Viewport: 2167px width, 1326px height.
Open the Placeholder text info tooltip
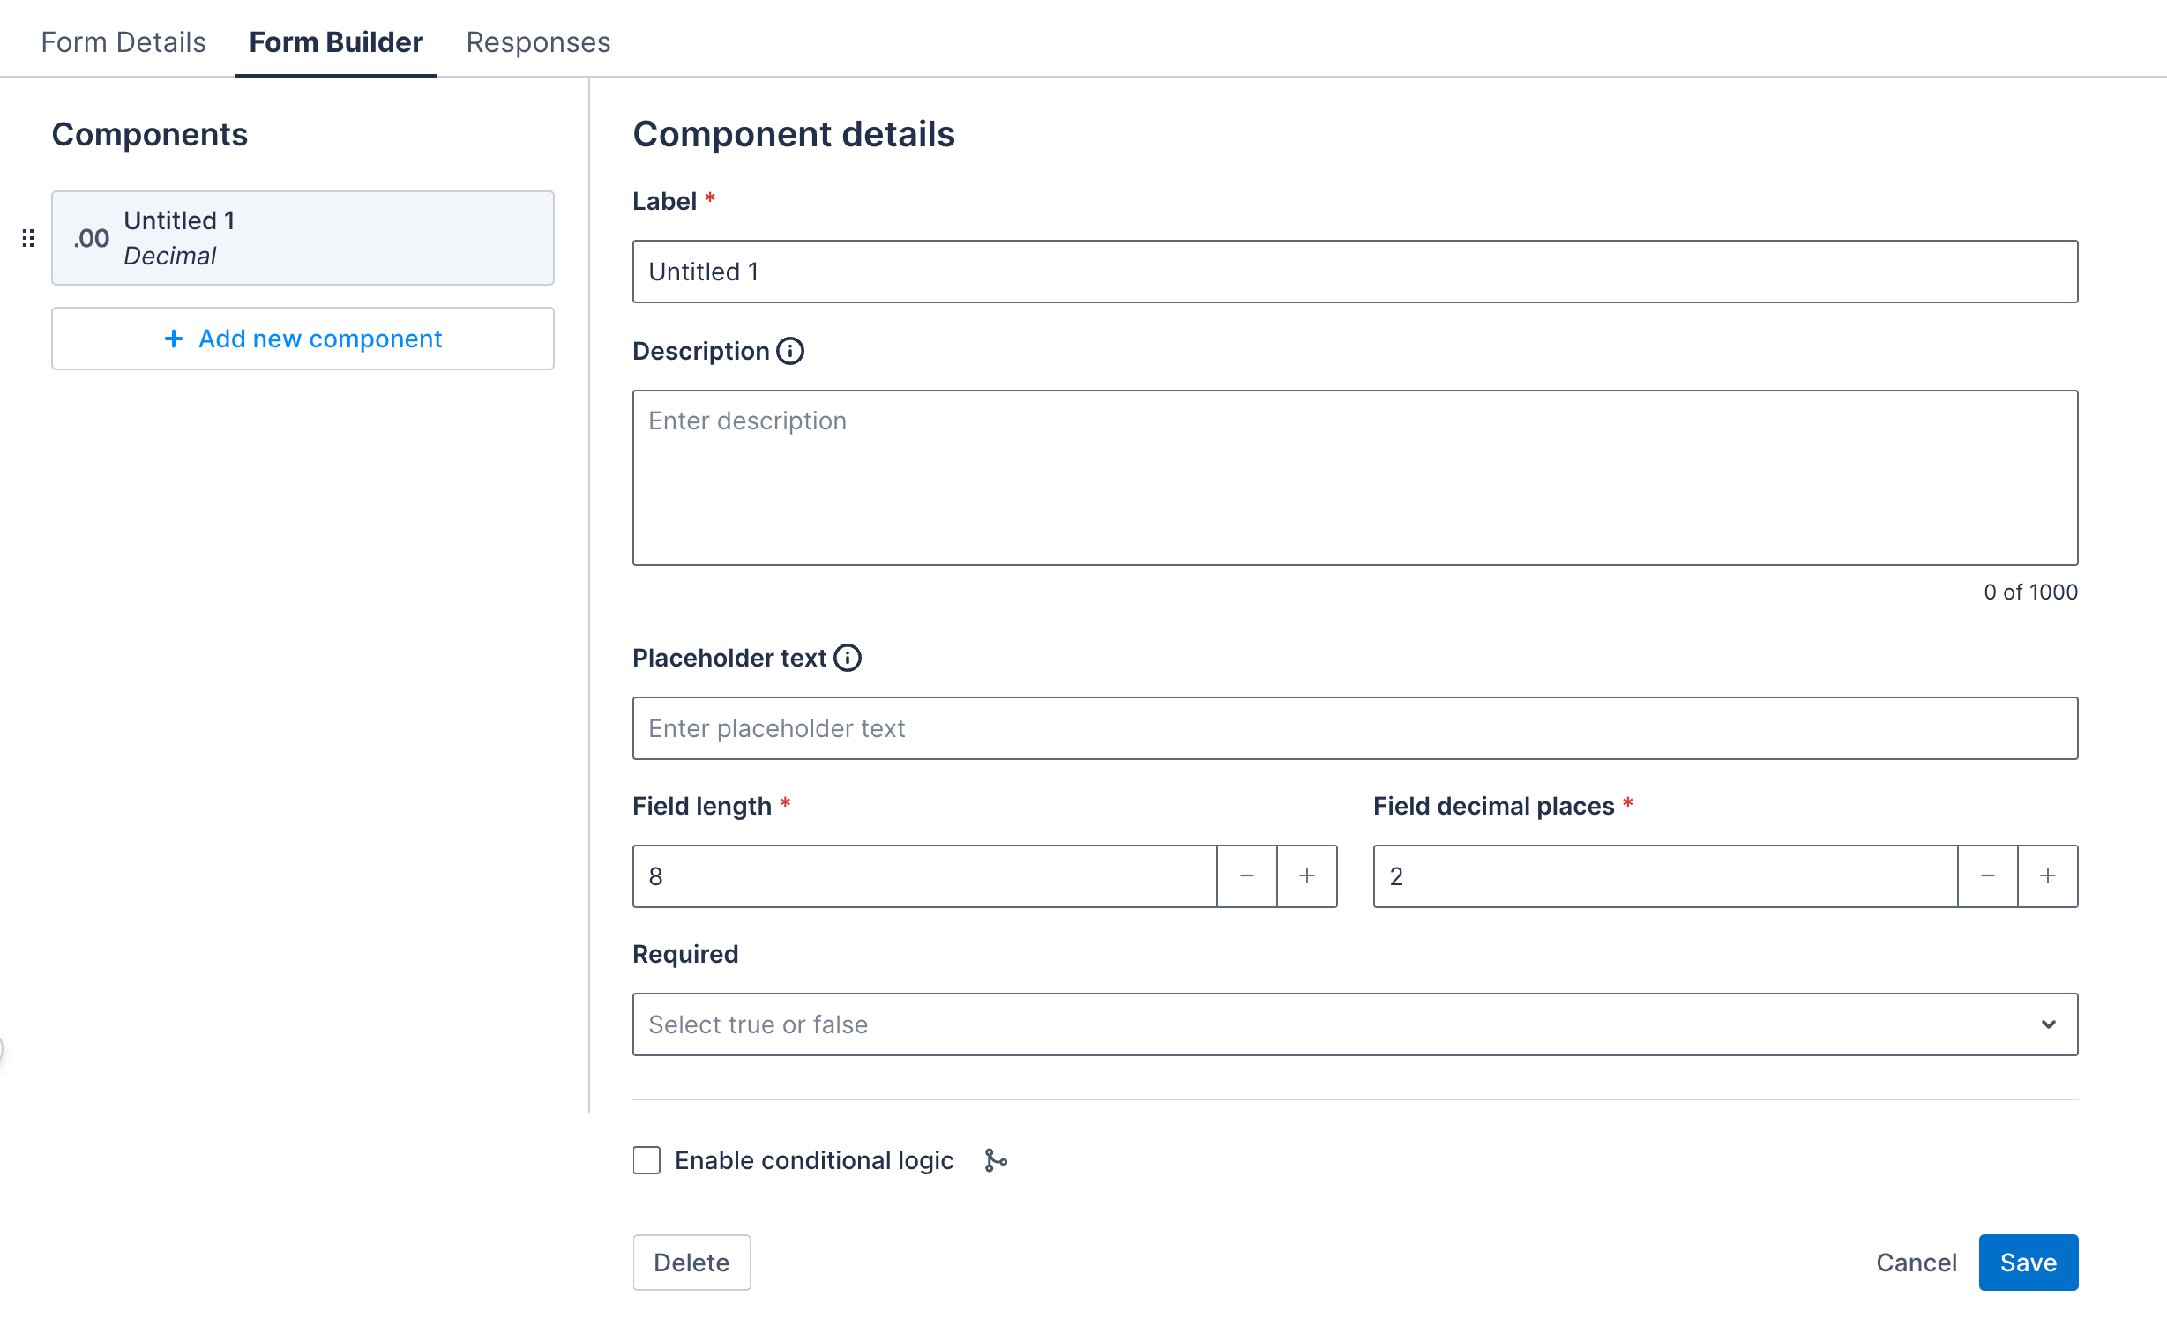(848, 658)
